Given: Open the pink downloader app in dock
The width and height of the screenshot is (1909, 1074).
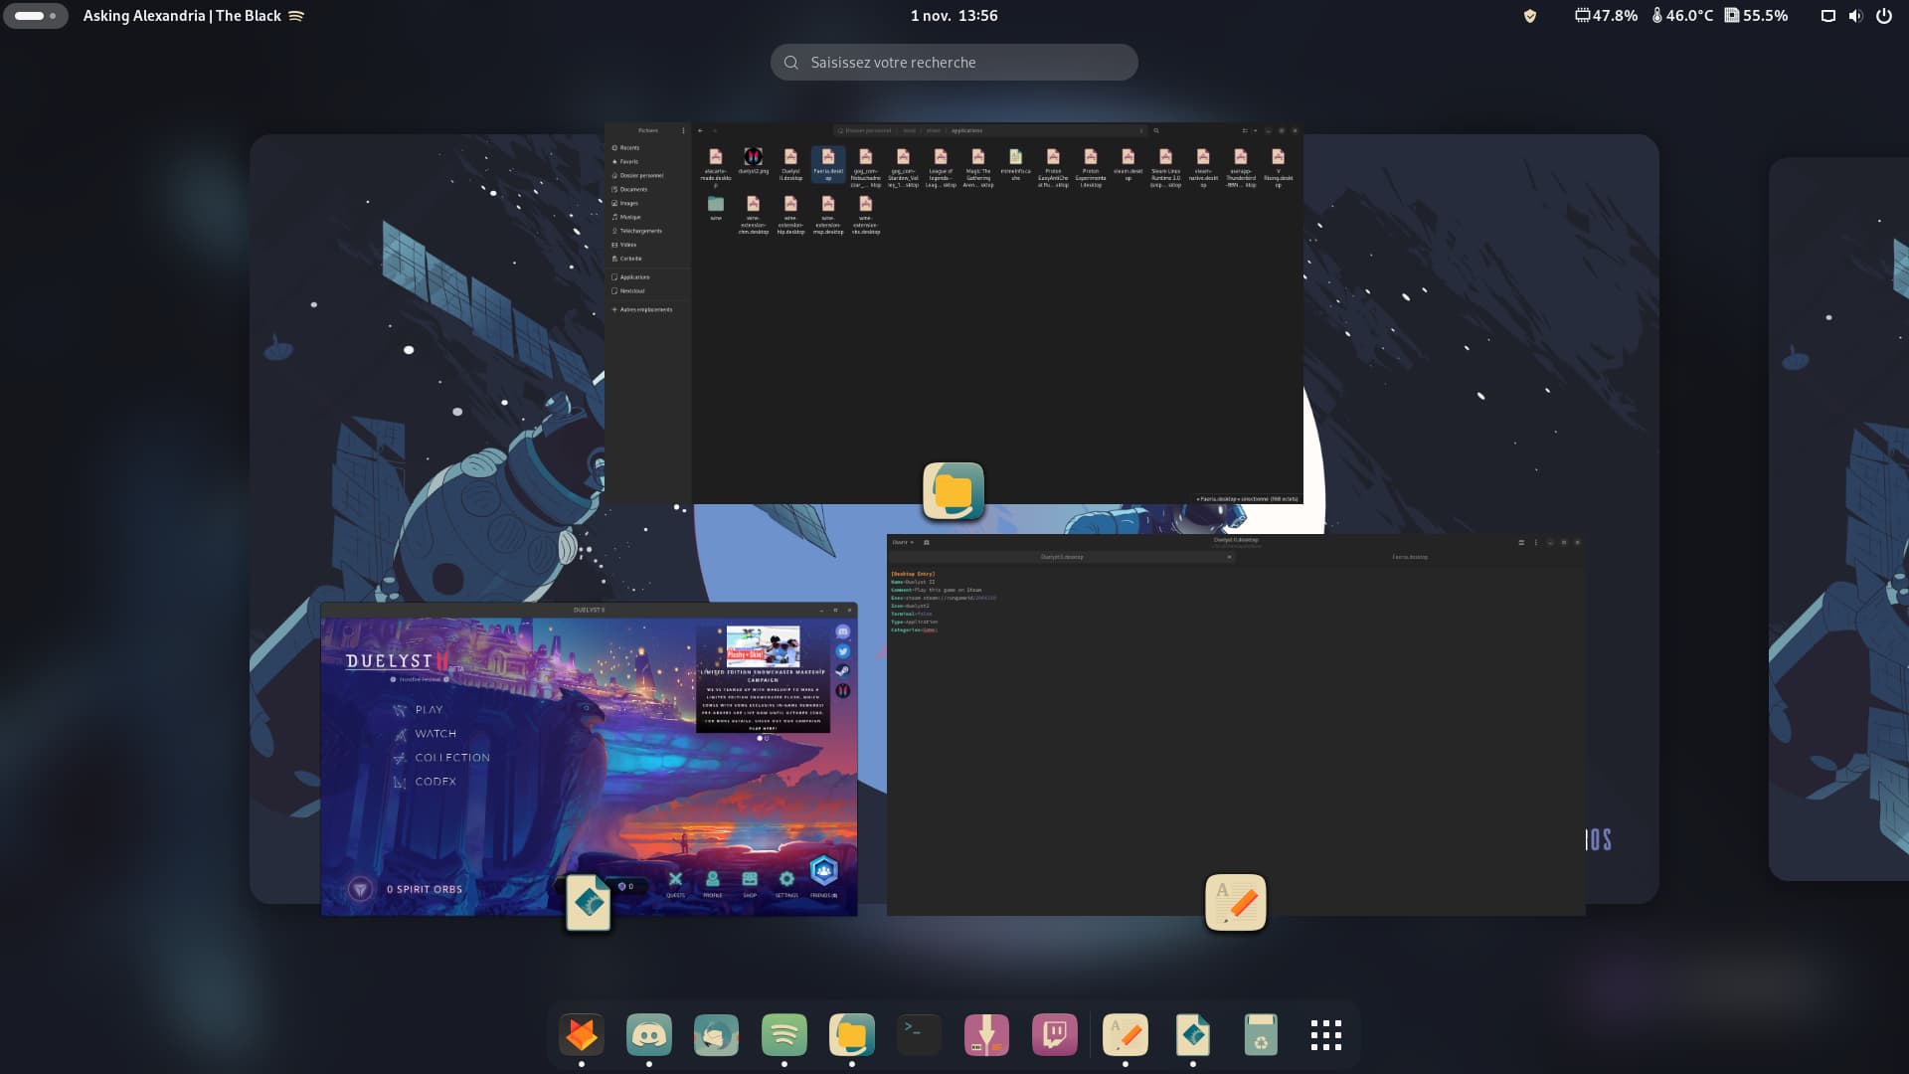Looking at the screenshot, I should coord(987,1035).
